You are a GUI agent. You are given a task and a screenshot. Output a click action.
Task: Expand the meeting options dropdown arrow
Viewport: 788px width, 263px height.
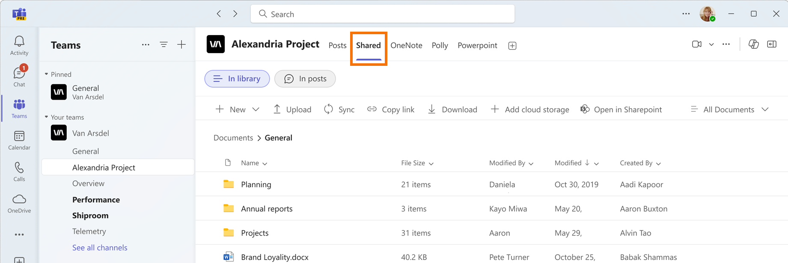[711, 44]
